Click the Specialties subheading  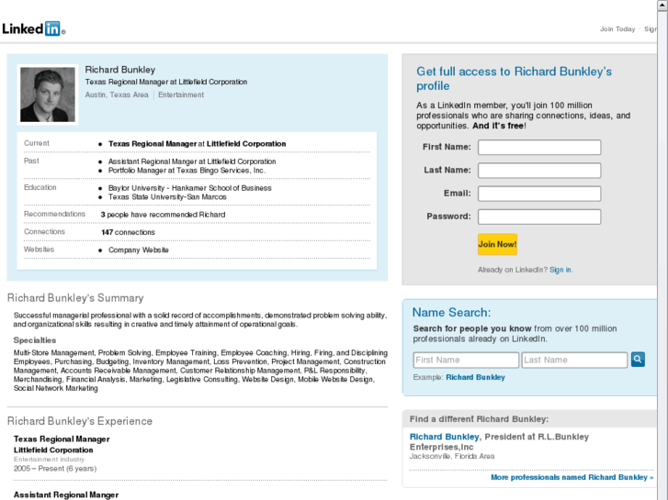coord(35,340)
